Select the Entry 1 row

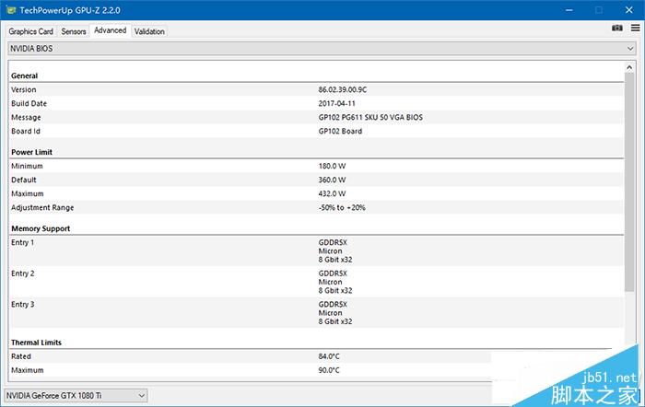coord(317,250)
